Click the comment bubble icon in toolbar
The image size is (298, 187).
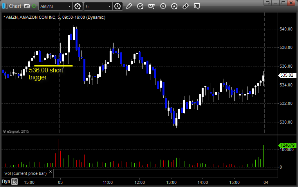(197, 6)
